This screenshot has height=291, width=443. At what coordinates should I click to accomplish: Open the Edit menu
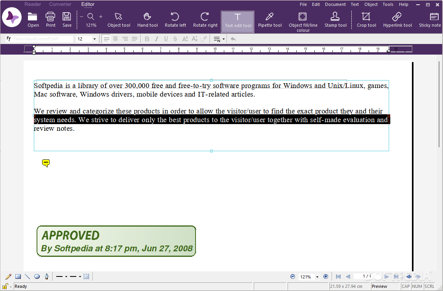coord(316,4)
